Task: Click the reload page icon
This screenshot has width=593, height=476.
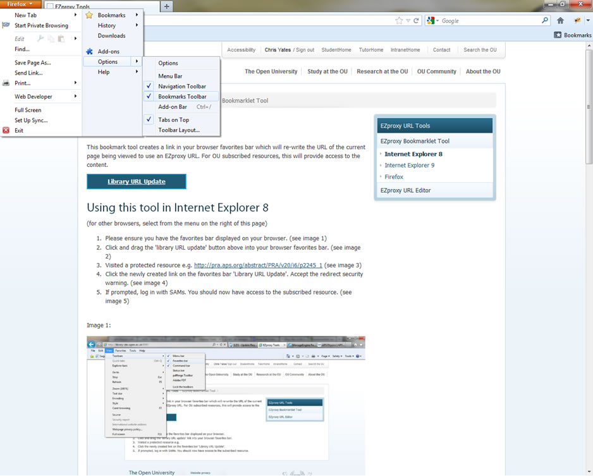Action: (x=417, y=21)
